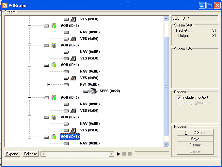222x167 pixels.
Task: Toggle the include-state button of VOB (ID=2)
Action: tap(47, 26)
